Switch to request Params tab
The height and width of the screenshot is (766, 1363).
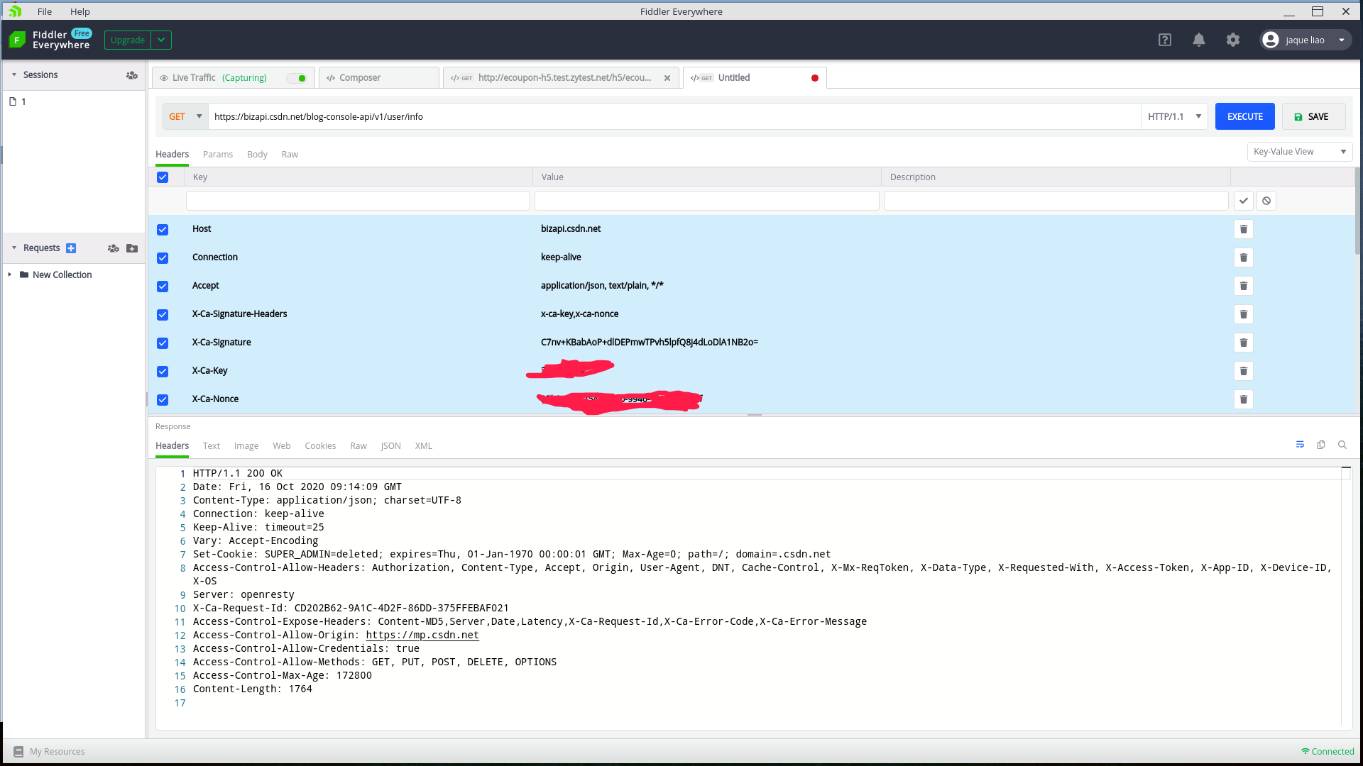coord(218,155)
